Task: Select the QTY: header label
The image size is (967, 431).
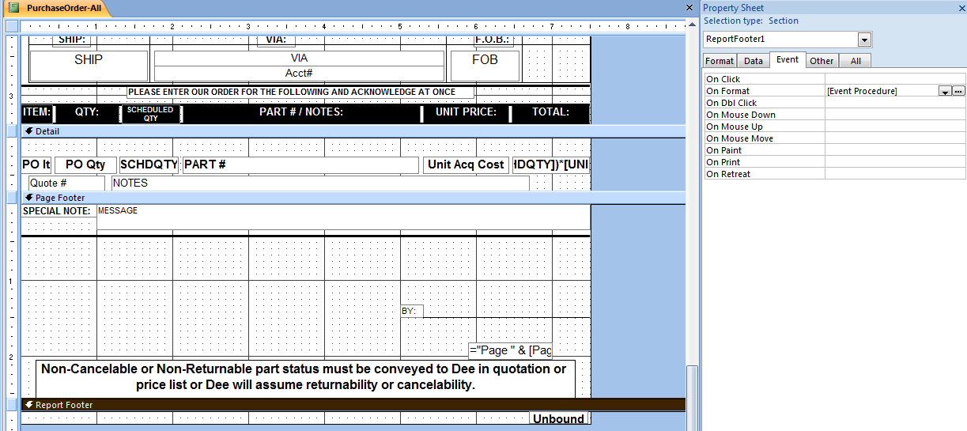Action: [x=87, y=112]
